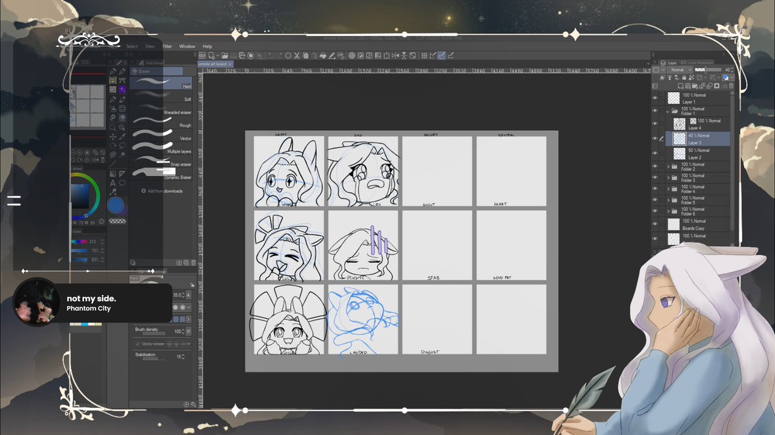Collapse Folder 1 in the layer list

[668, 111]
